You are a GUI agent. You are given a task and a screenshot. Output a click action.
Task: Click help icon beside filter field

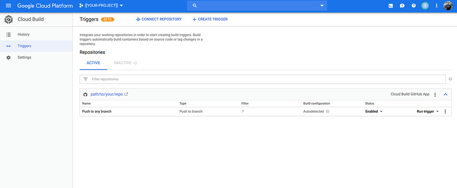coord(451,79)
